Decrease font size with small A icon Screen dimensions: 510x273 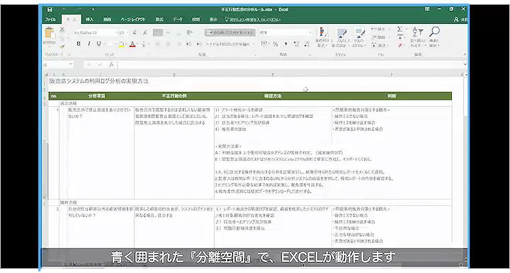click(x=145, y=33)
